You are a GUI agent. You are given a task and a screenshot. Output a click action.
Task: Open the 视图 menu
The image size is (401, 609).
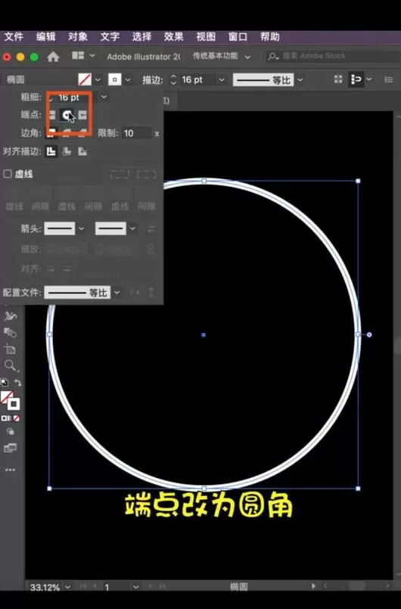tap(206, 37)
